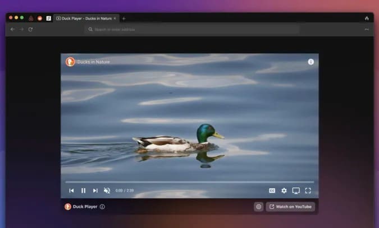Go back to the previous page
379x228 pixels.
(x=12, y=29)
